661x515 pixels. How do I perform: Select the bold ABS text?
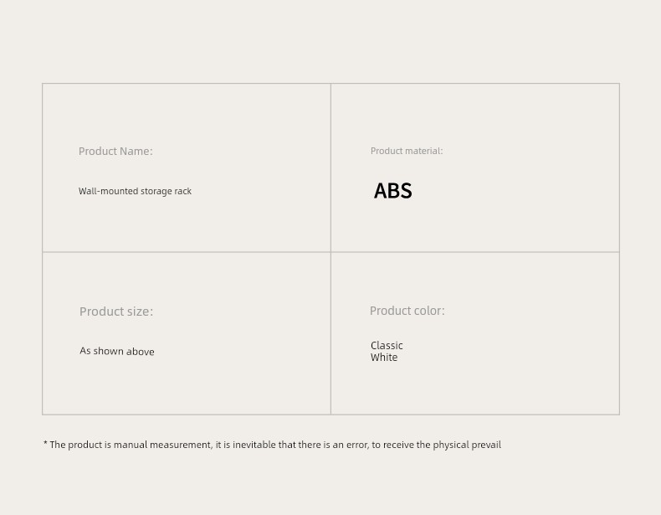393,190
